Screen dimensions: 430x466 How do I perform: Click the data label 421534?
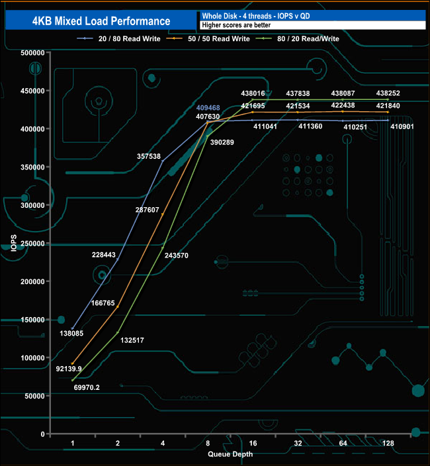coord(298,106)
